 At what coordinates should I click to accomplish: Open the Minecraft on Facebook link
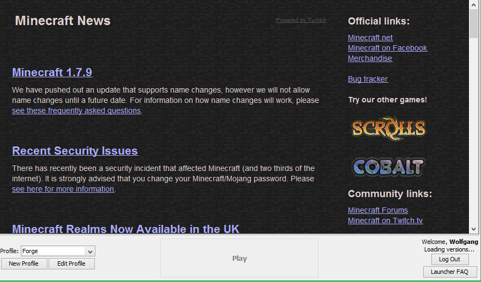387,48
